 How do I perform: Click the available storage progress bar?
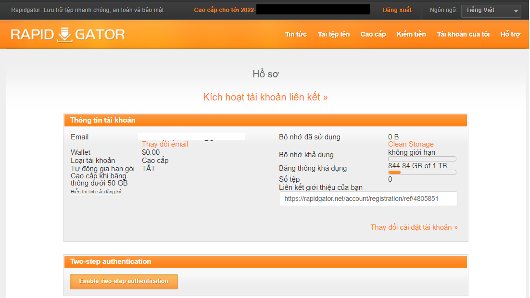coord(422,159)
